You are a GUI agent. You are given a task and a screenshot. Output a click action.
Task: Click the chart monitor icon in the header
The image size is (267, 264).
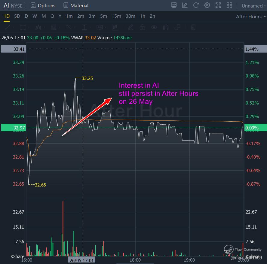point(174,5)
